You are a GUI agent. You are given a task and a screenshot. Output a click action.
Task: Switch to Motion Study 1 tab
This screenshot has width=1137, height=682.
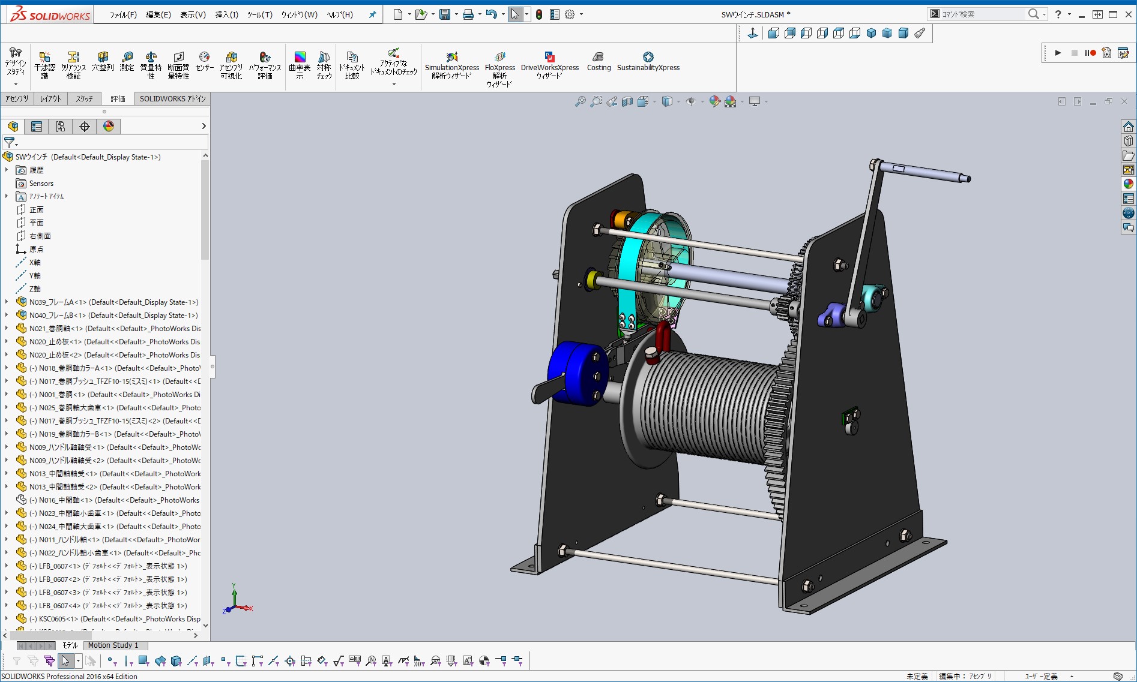[x=113, y=645]
